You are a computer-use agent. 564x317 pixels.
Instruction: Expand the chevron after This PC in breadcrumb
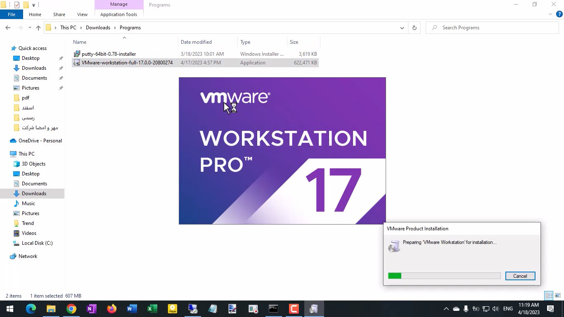[x=81, y=28]
